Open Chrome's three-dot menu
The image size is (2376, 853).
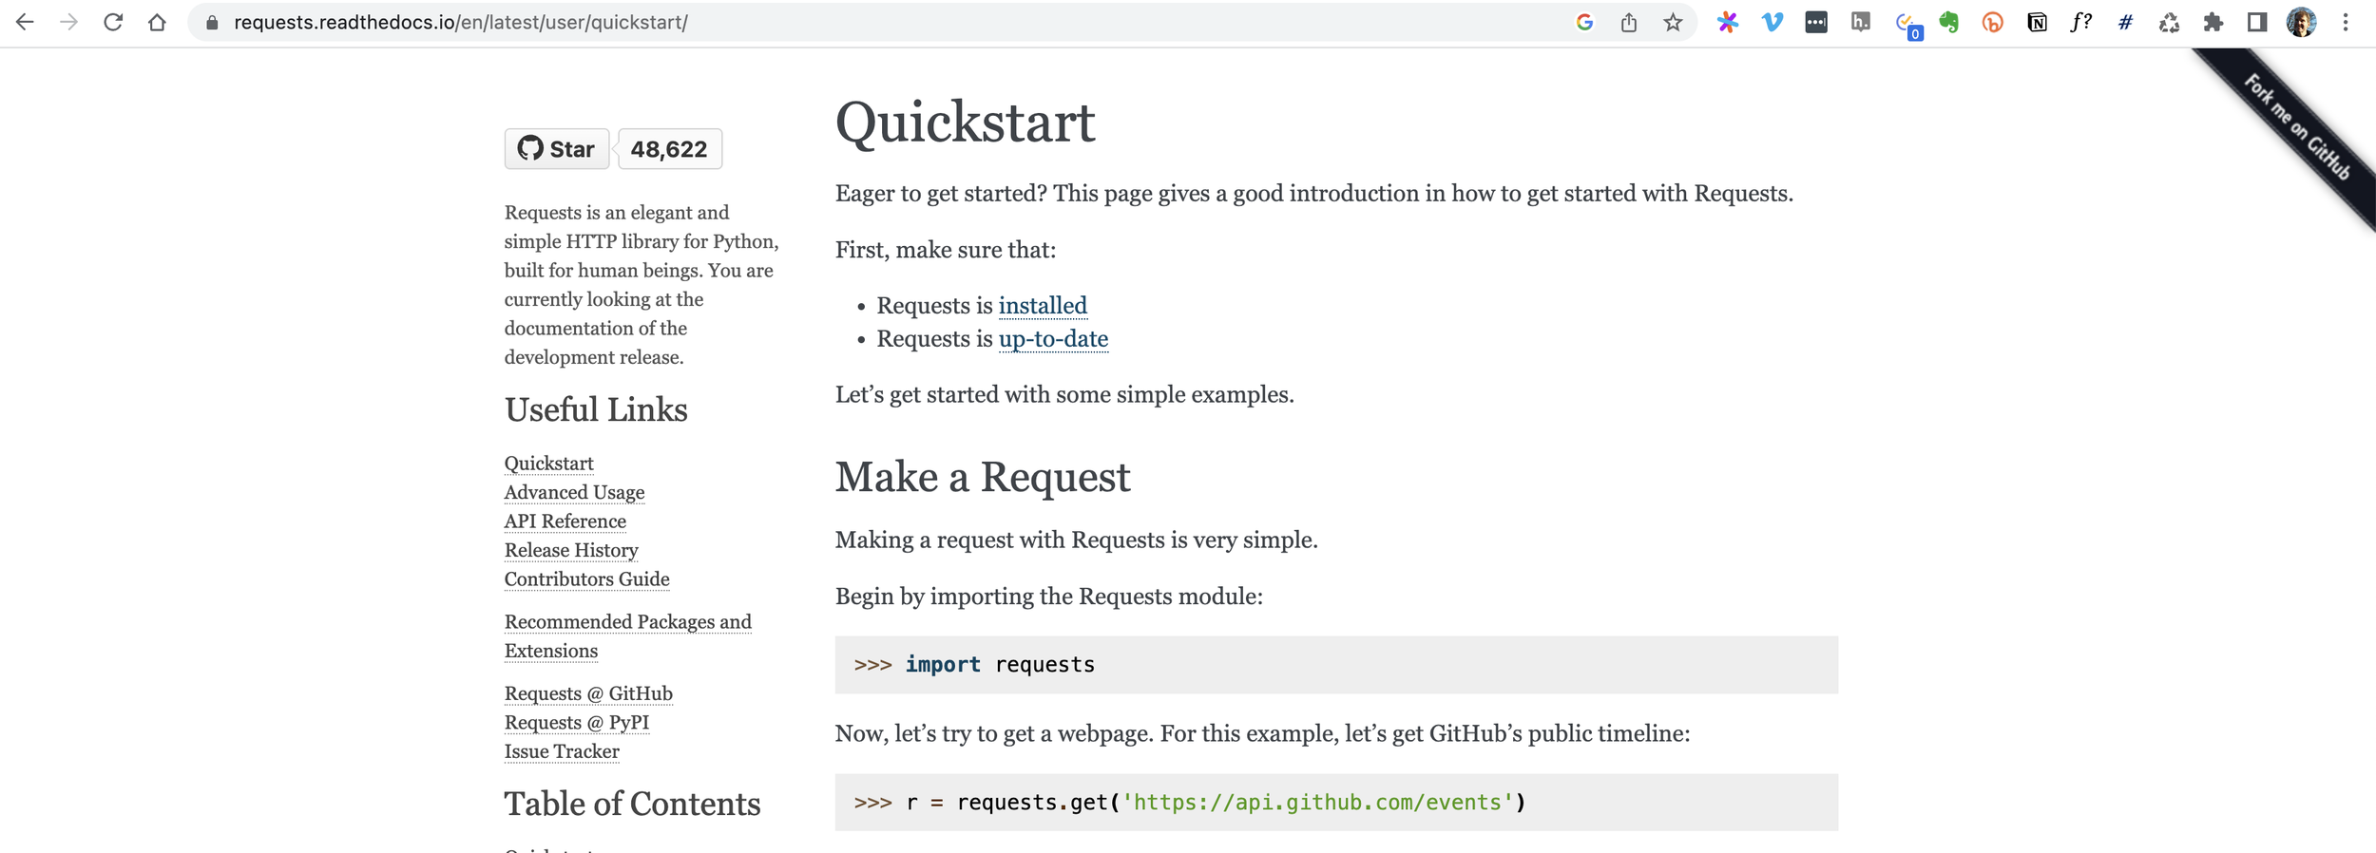[x=2346, y=22]
